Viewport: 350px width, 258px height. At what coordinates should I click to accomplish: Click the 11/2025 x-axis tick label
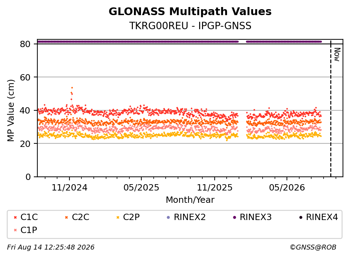pyautogui.click(x=215, y=188)
